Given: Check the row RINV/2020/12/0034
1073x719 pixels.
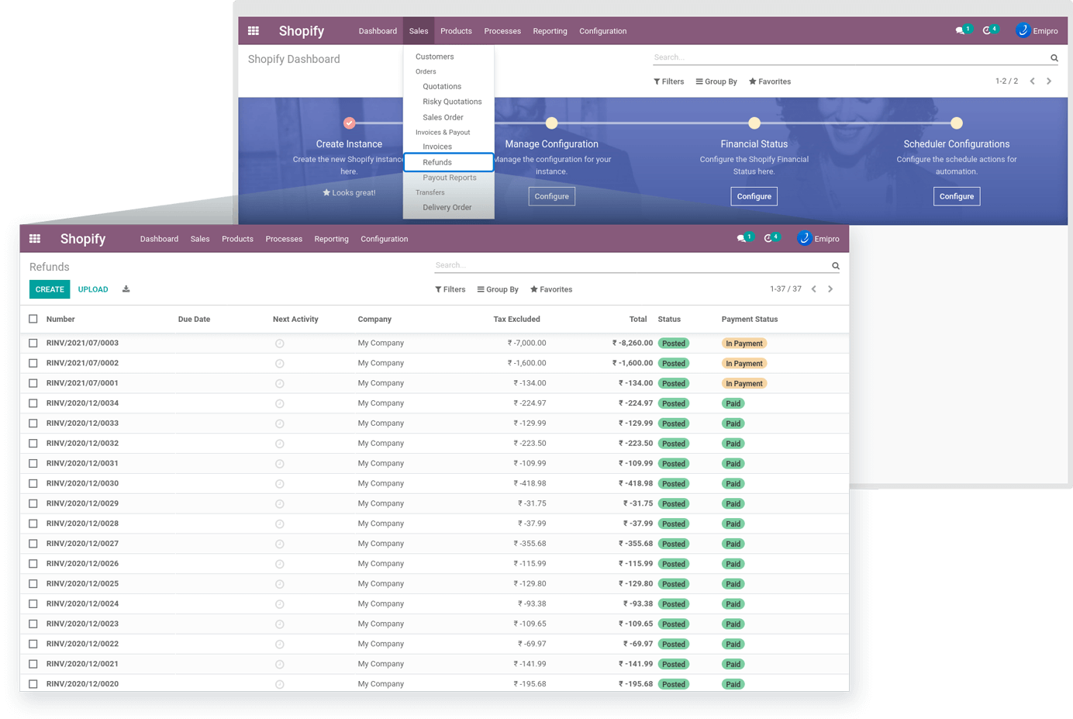Looking at the screenshot, I should click(33, 403).
